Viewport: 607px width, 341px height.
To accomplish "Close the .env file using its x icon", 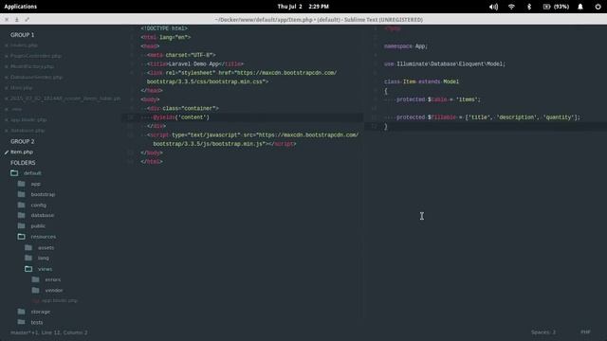I will 7,110.
